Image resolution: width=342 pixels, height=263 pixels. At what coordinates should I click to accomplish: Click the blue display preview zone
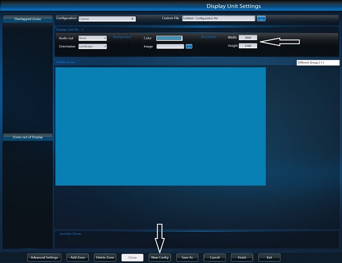(161, 127)
